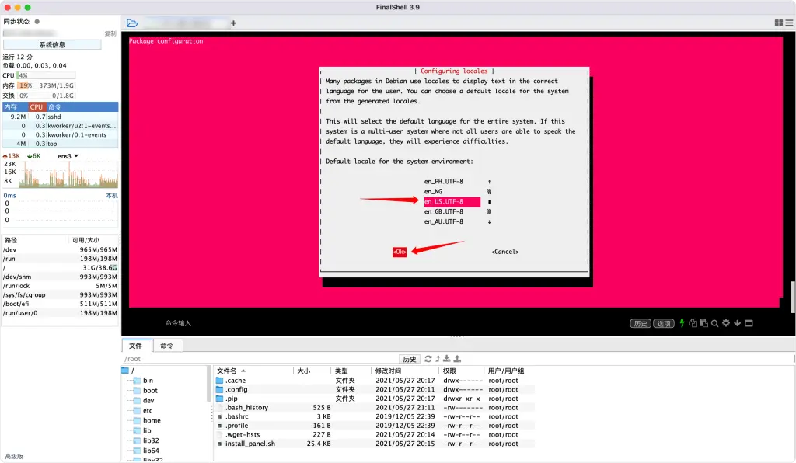The image size is (796, 463).
Task: Click the upload file icon in file panel
Action: [x=457, y=359]
